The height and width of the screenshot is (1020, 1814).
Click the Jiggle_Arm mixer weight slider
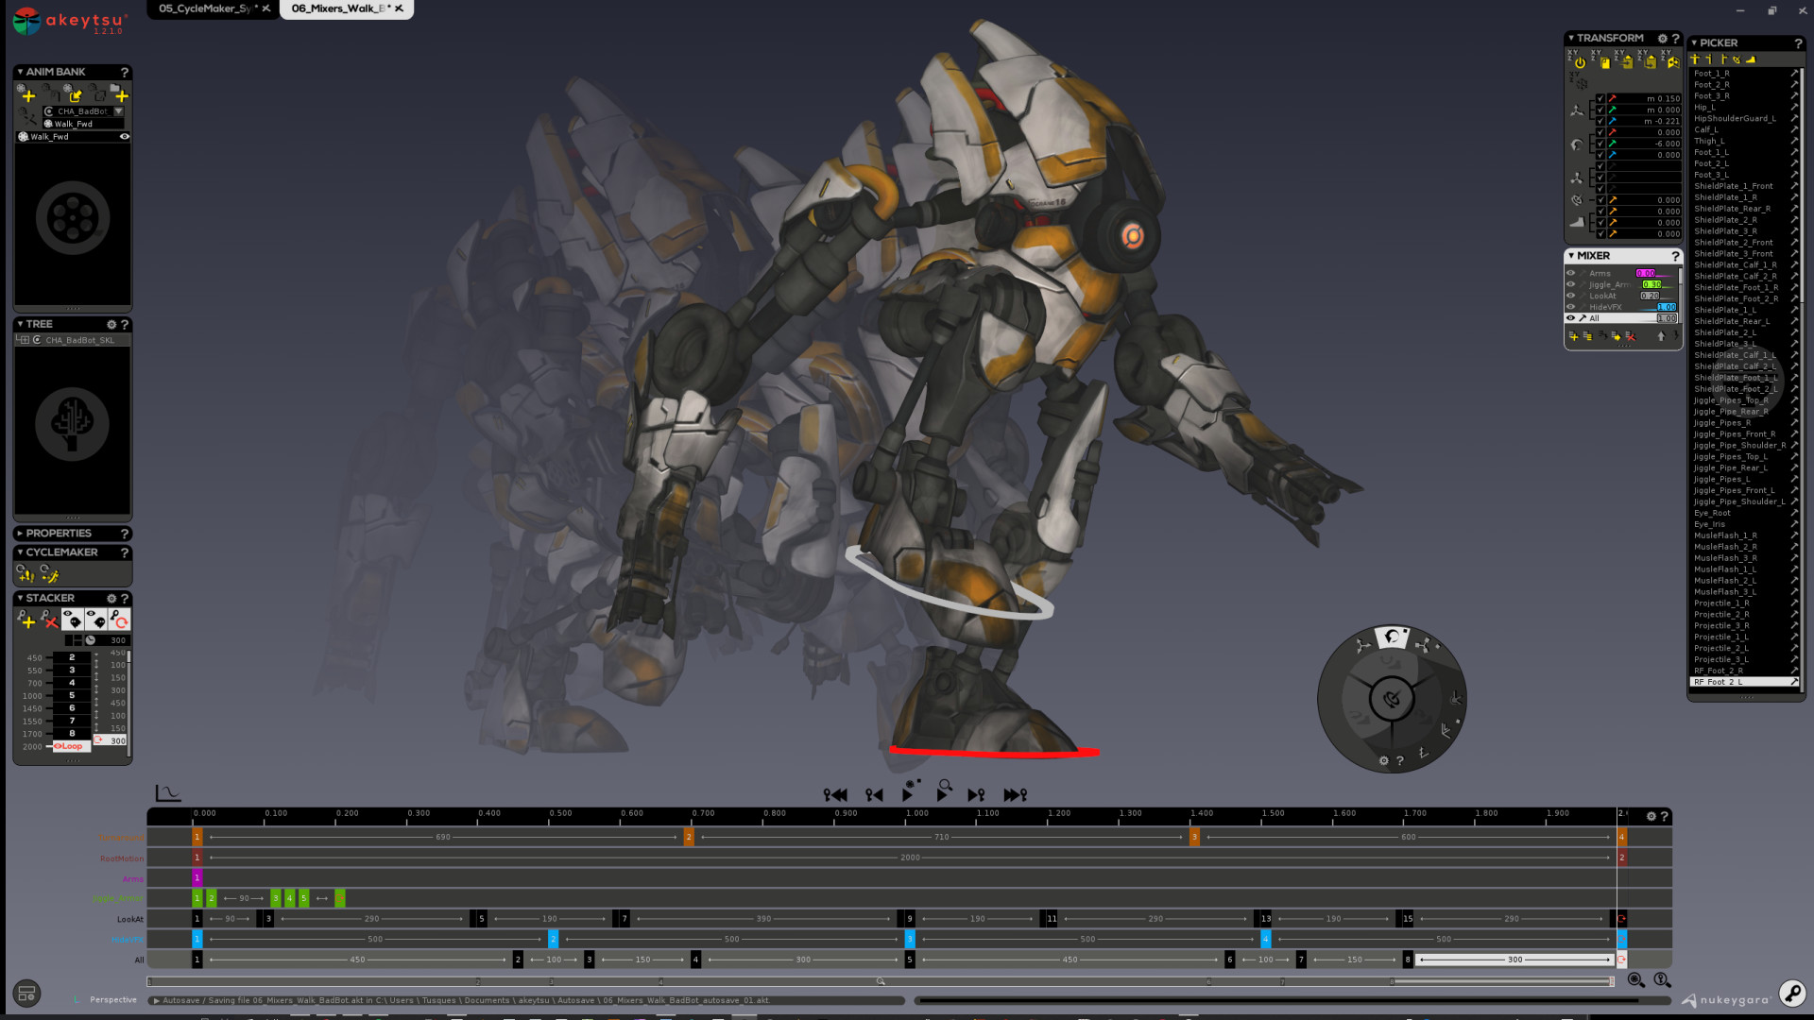[x=1652, y=284]
